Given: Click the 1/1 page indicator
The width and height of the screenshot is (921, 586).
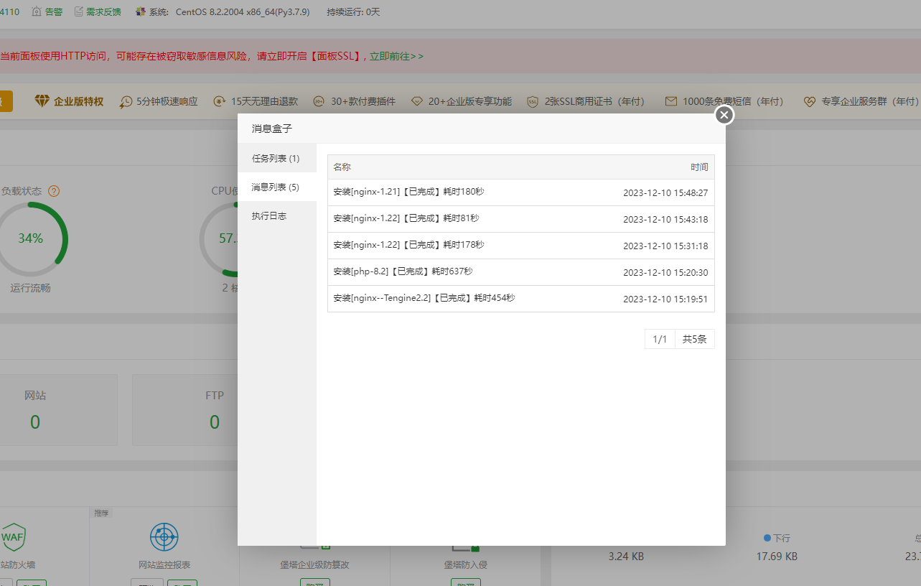Looking at the screenshot, I should click(x=660, y=339).
